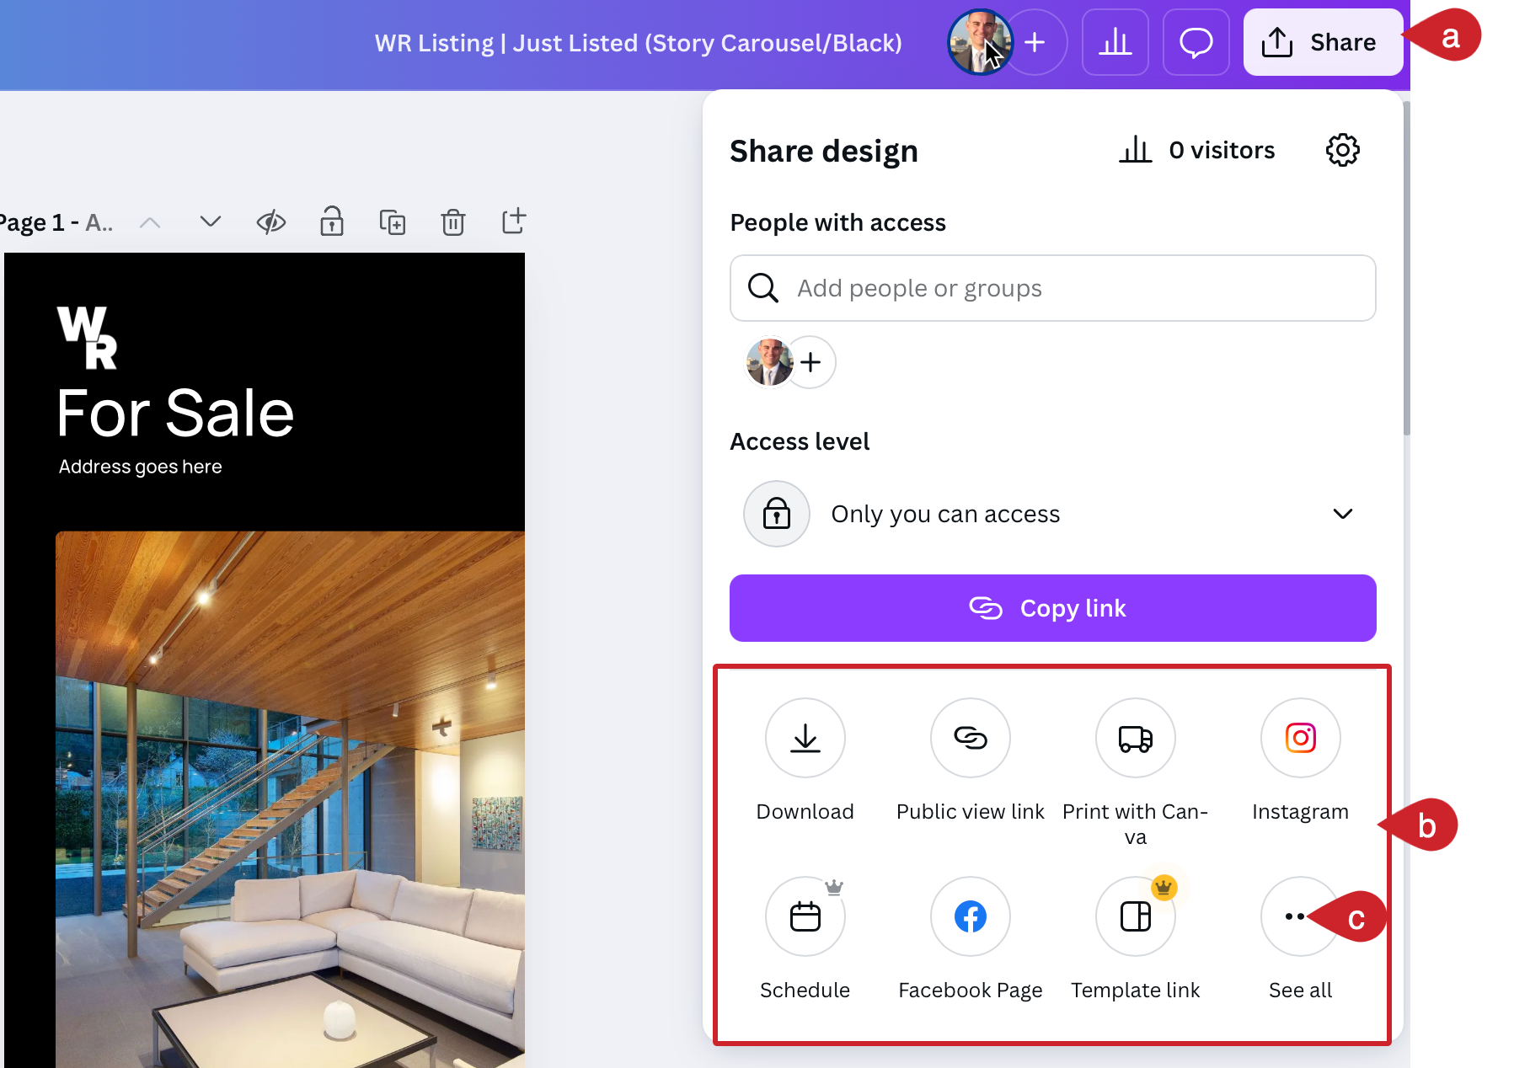Select the Print with Canva icon
Image resolution: width=1530 pixels, height=1068 pixels.
coord(1135,738)
